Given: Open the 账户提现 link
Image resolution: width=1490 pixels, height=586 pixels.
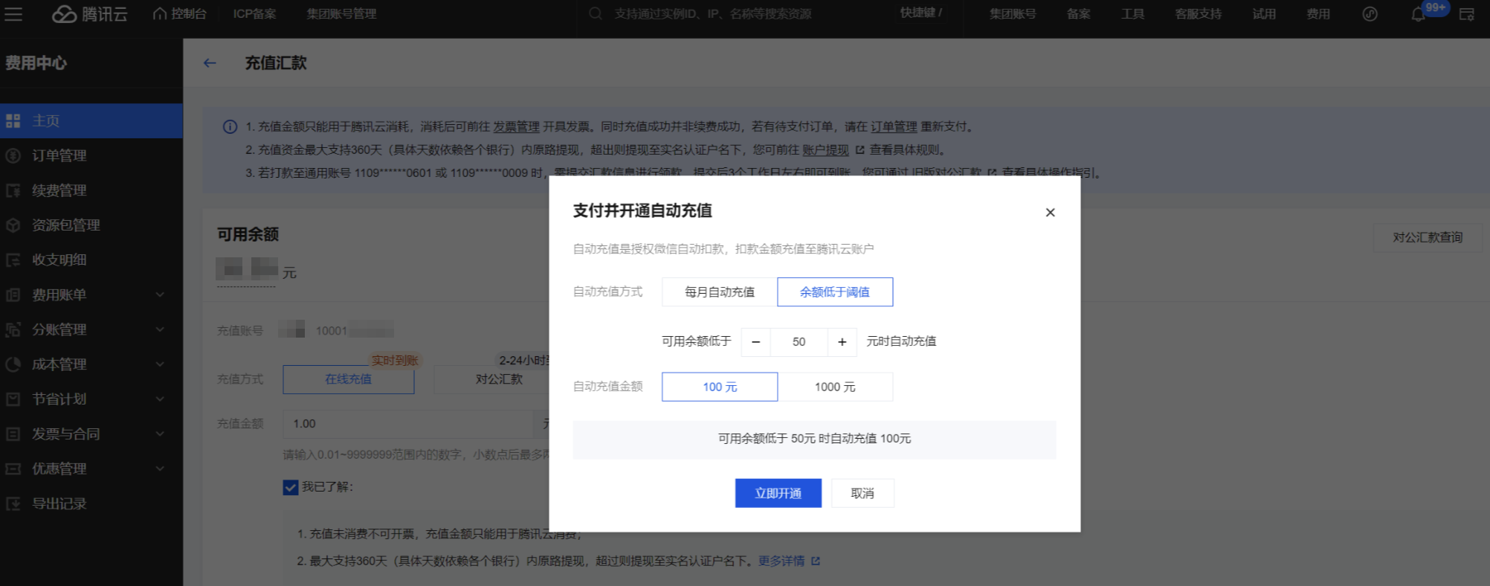Looking at the screenshot, I should pos(825,150).
